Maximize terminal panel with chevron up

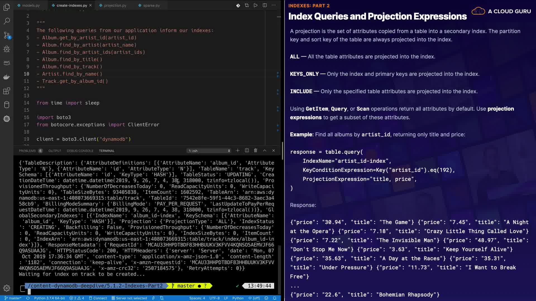(x=265, y=151)
